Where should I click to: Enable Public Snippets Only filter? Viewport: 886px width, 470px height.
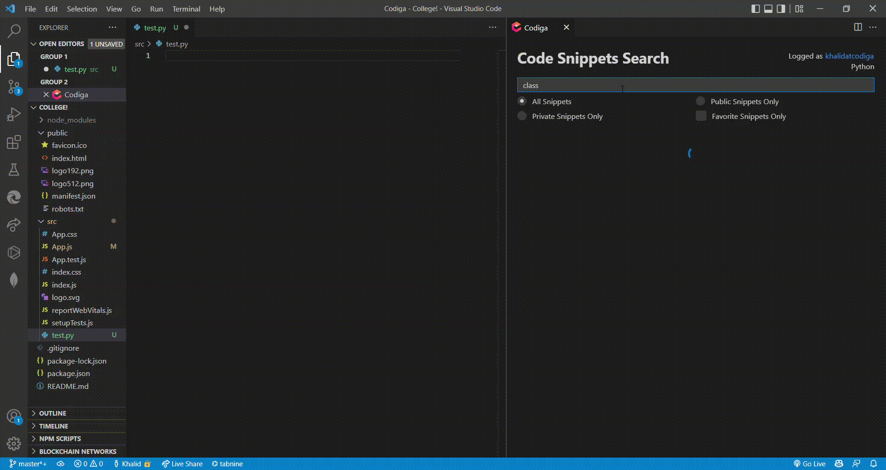(701, 101)
